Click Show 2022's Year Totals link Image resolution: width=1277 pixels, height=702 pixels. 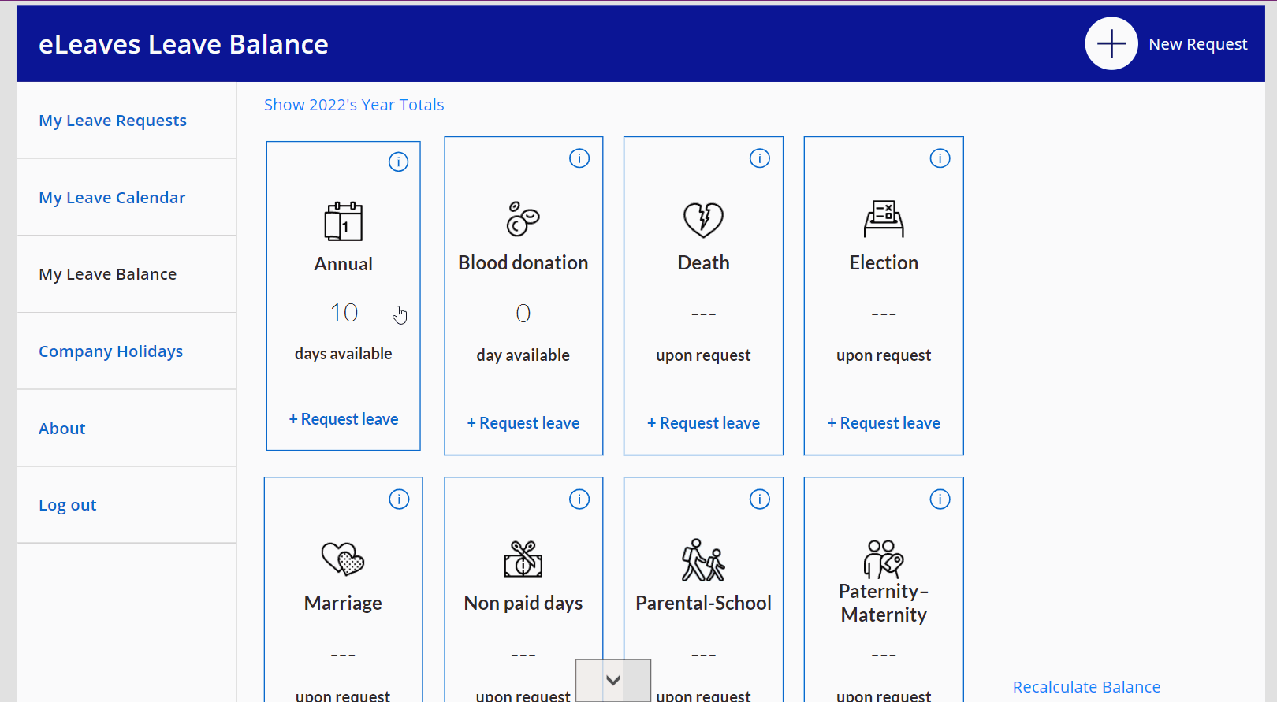tap(354, 105)
